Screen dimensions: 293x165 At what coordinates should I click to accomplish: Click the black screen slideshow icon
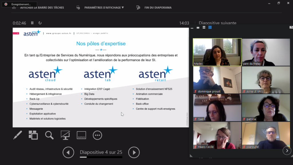click(x=65, y=135)
